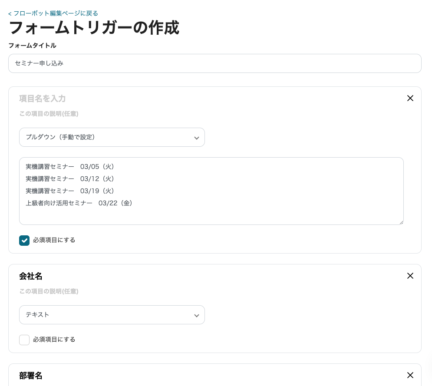The image size is (432, 386).
Task: Uncheck 必須項目にする for the pulldown item
Action: 24,240
